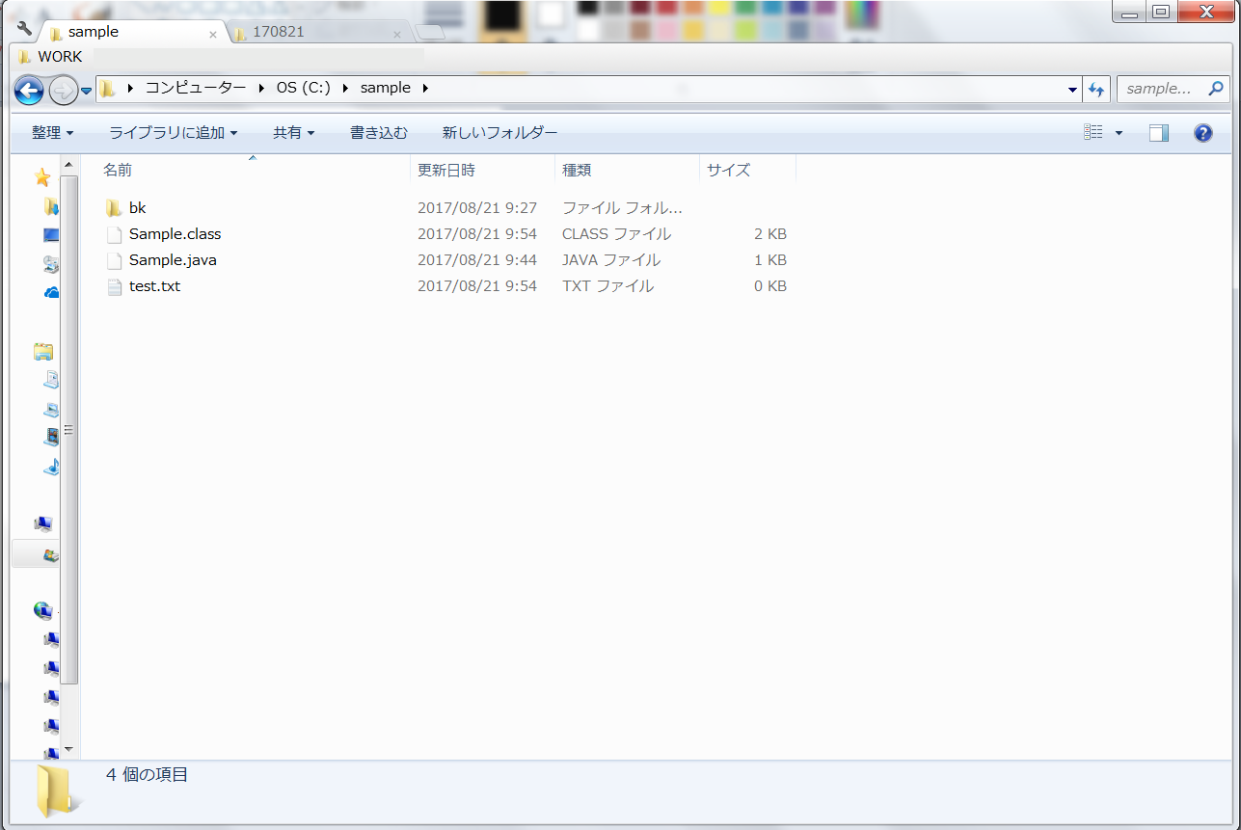Open the Help question mark icon
This screenshot has width=1241, height=830.
tap(1202, 133)
